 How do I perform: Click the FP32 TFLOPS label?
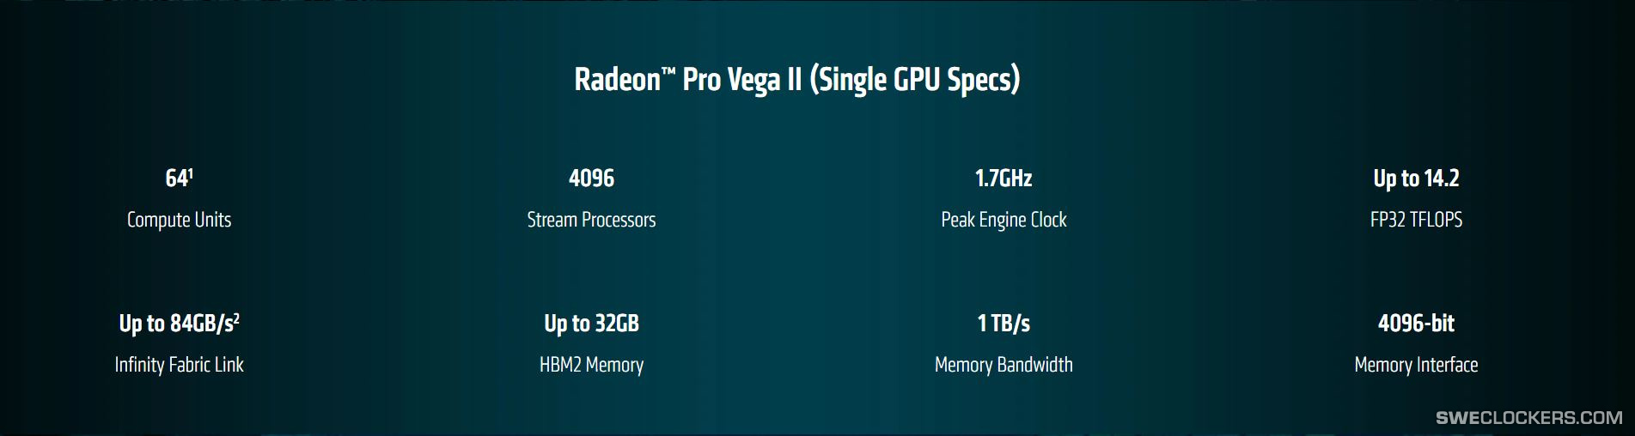coord(1416,220)
